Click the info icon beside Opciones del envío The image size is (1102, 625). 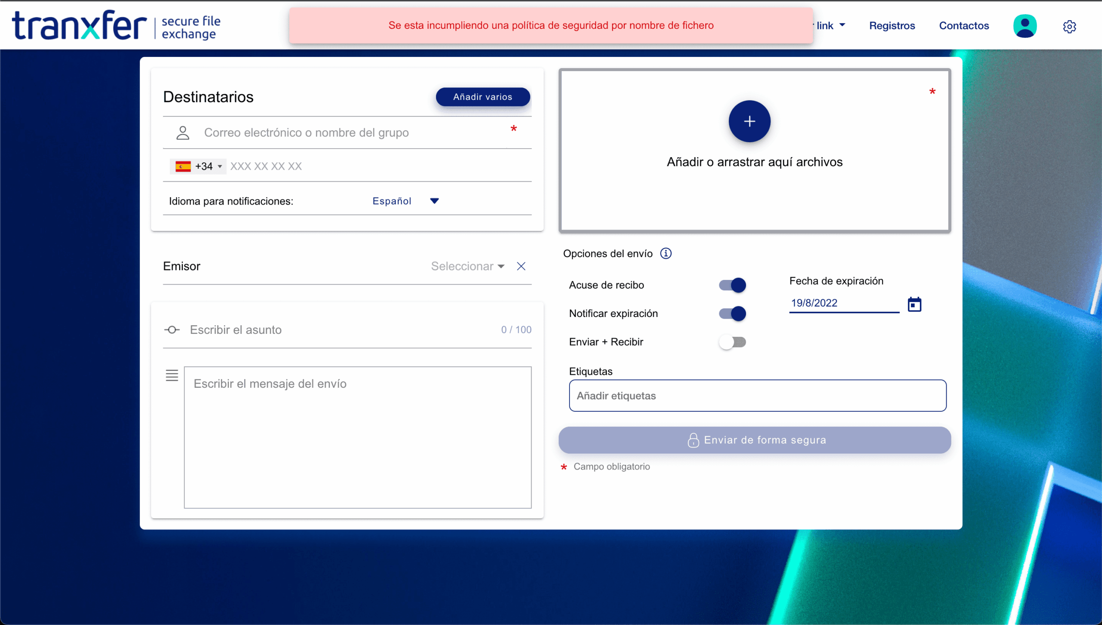pos(666,253)
